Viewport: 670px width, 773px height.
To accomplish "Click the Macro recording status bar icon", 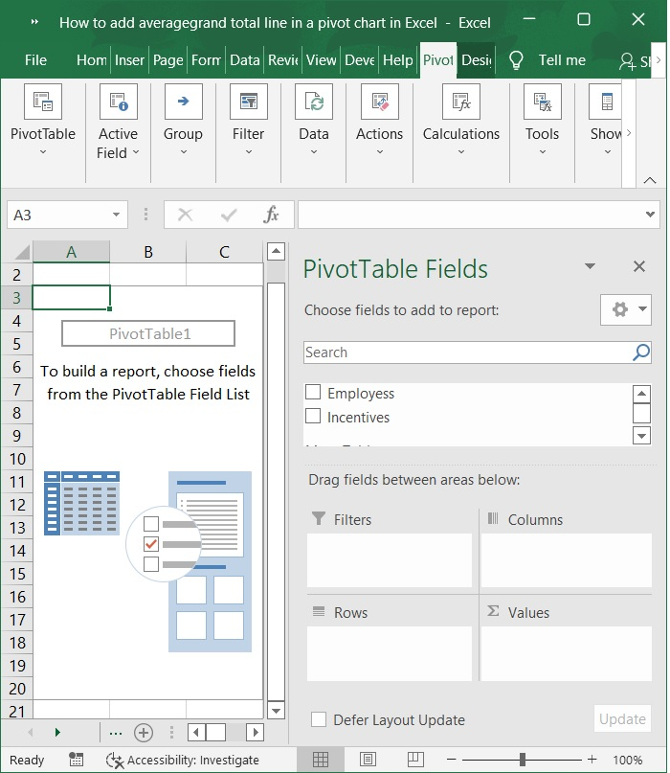I will (76, 760).
